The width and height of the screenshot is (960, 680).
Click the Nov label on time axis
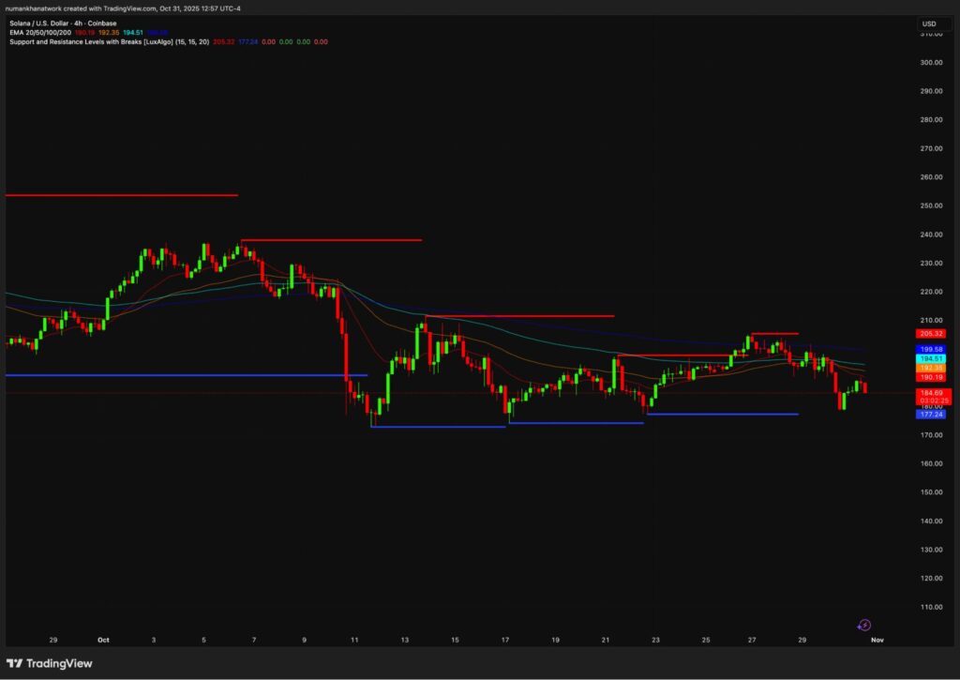point(877,640)
